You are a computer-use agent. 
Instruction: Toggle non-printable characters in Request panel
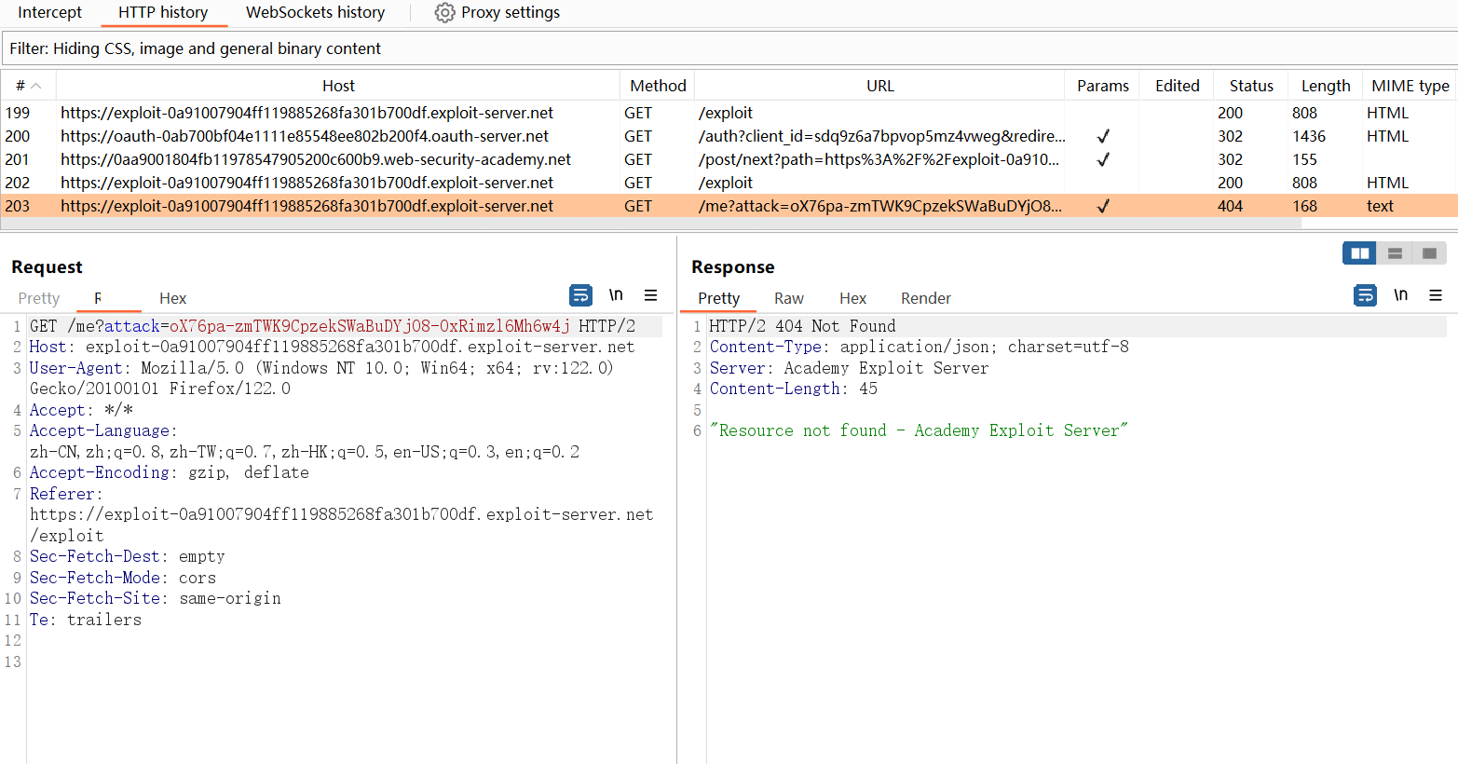tap(616, 295)
